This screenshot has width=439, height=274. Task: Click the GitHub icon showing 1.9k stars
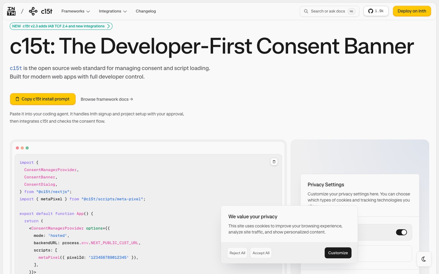(x=376, y=11)
